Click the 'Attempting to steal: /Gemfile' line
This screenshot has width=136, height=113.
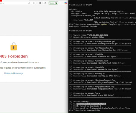click(86, 54)
